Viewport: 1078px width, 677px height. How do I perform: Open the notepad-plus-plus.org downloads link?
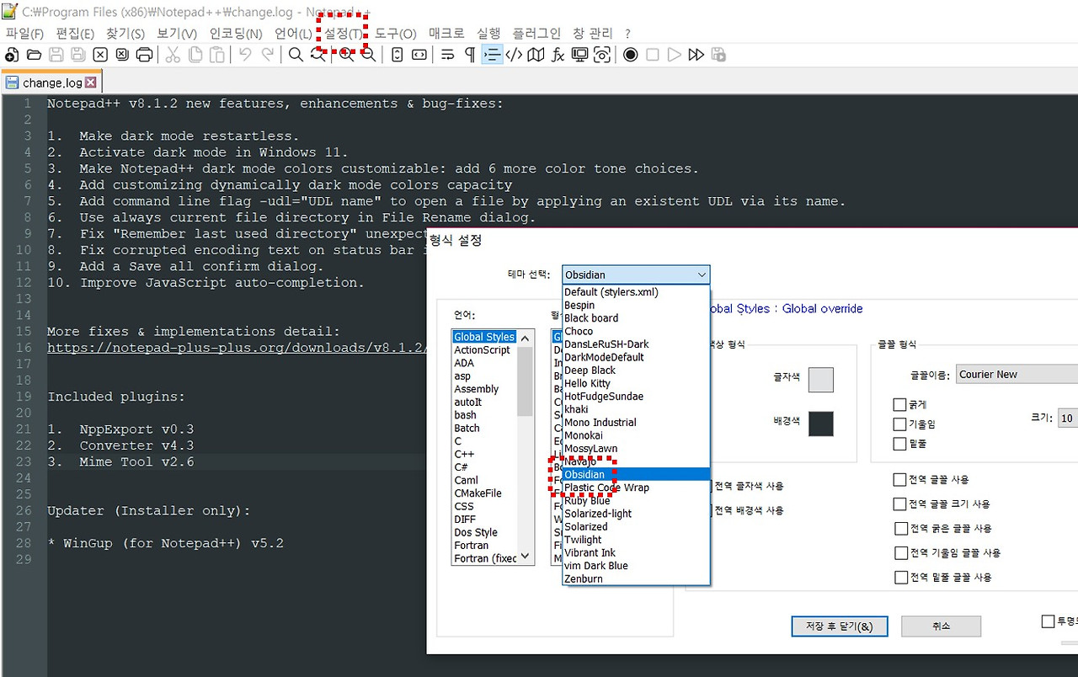coord(237,348)
